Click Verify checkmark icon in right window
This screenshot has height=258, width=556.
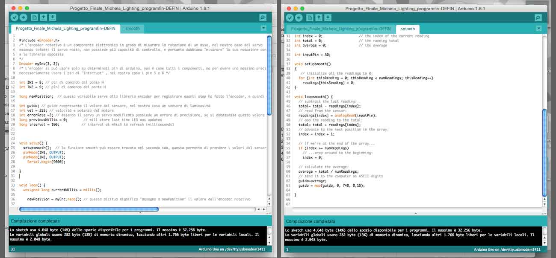pyautogui.click(x=290, y=17)
